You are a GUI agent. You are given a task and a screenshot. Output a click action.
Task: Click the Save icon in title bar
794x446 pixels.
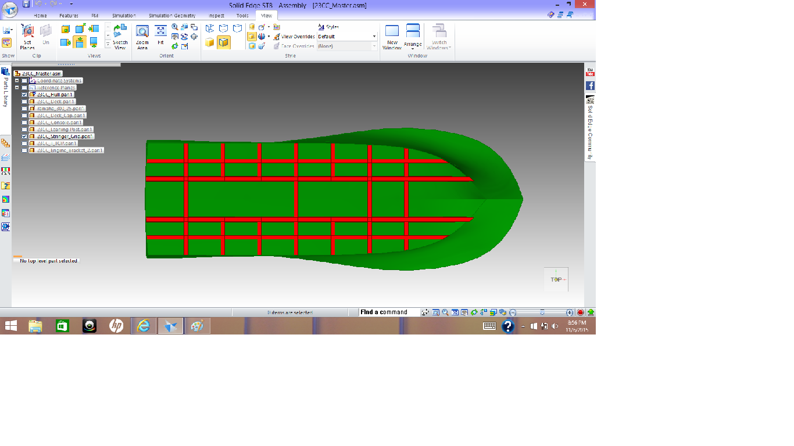pos(26,4)
